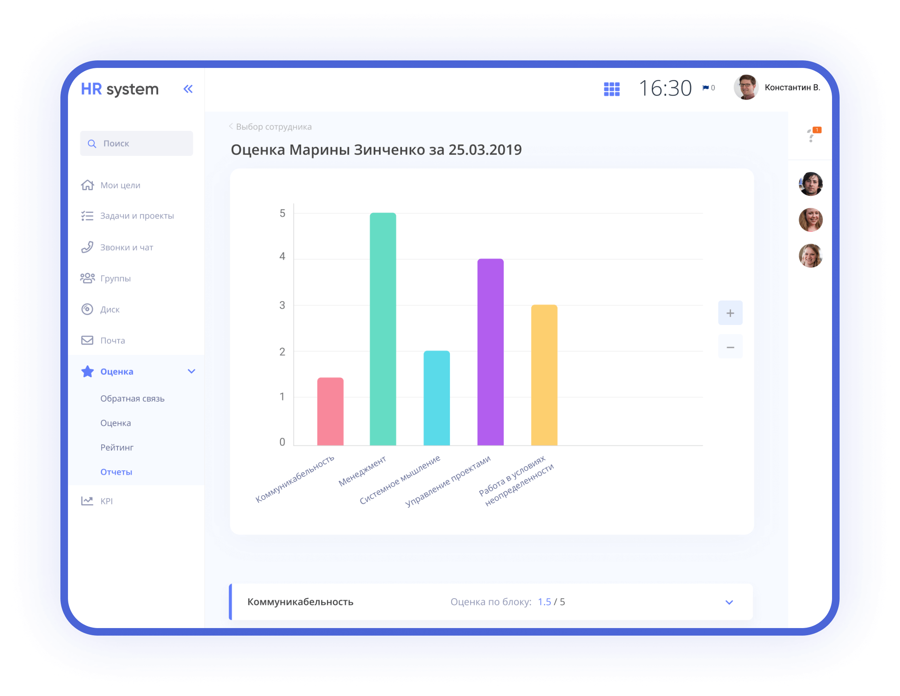Screen dimensions: 900x696
Task: Select Рейтинг submenu item
Action: (x=117, y=448)
